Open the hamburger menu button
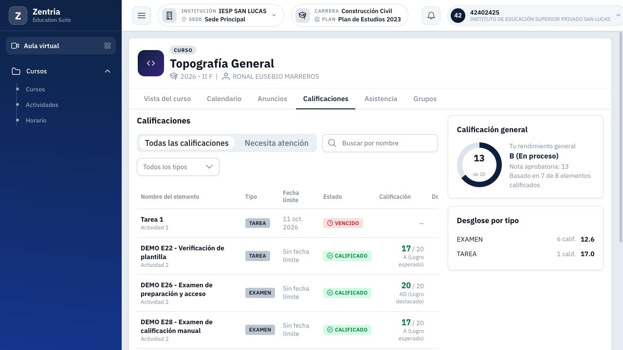 pyautogui.click(x=142, y=16)
